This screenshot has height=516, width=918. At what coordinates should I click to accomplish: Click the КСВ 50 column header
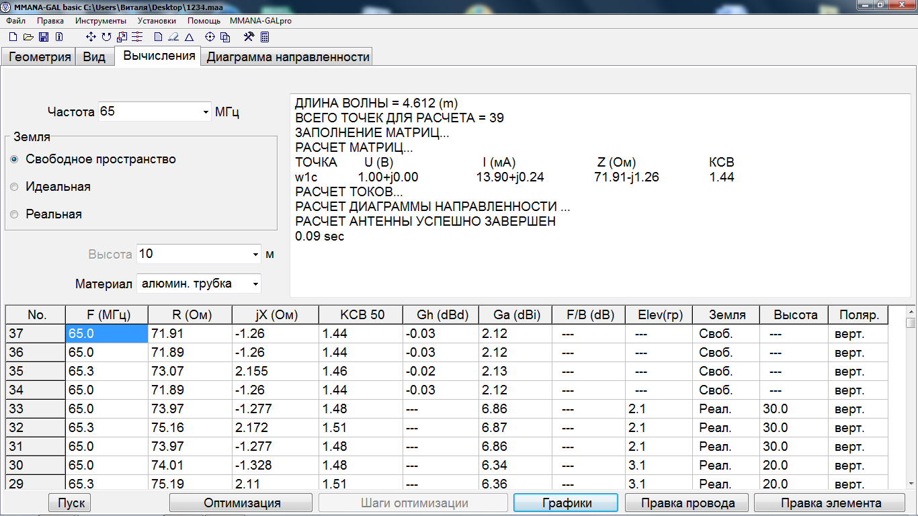click(x=360, y=314)
